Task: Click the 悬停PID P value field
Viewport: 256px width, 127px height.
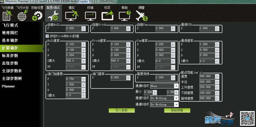Action: [x=207, y=29]
